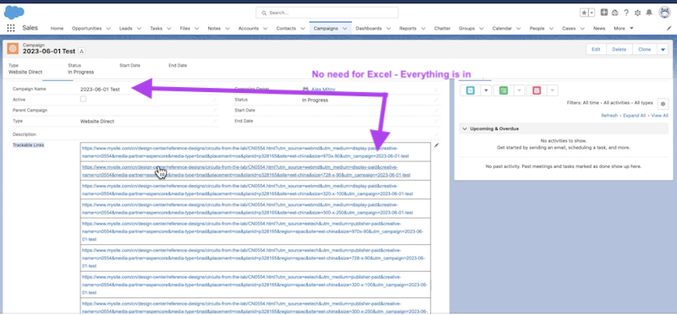The width and height of the screenshot is (677, 315).
Task: Click the New Task green icon
Action: pos(504,90)
